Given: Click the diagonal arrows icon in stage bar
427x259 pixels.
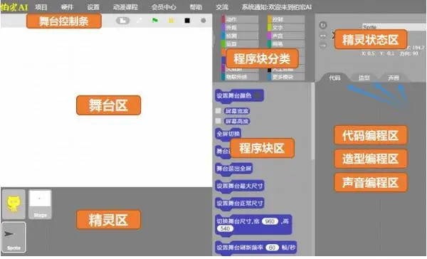Looking at the screenshot, I should tap(139, 21).
